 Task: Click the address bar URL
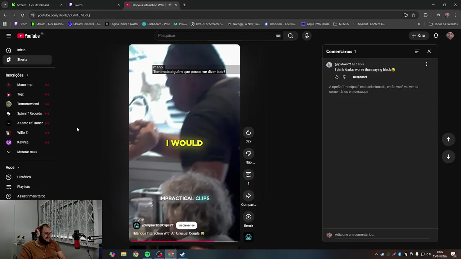pos(64,15)
